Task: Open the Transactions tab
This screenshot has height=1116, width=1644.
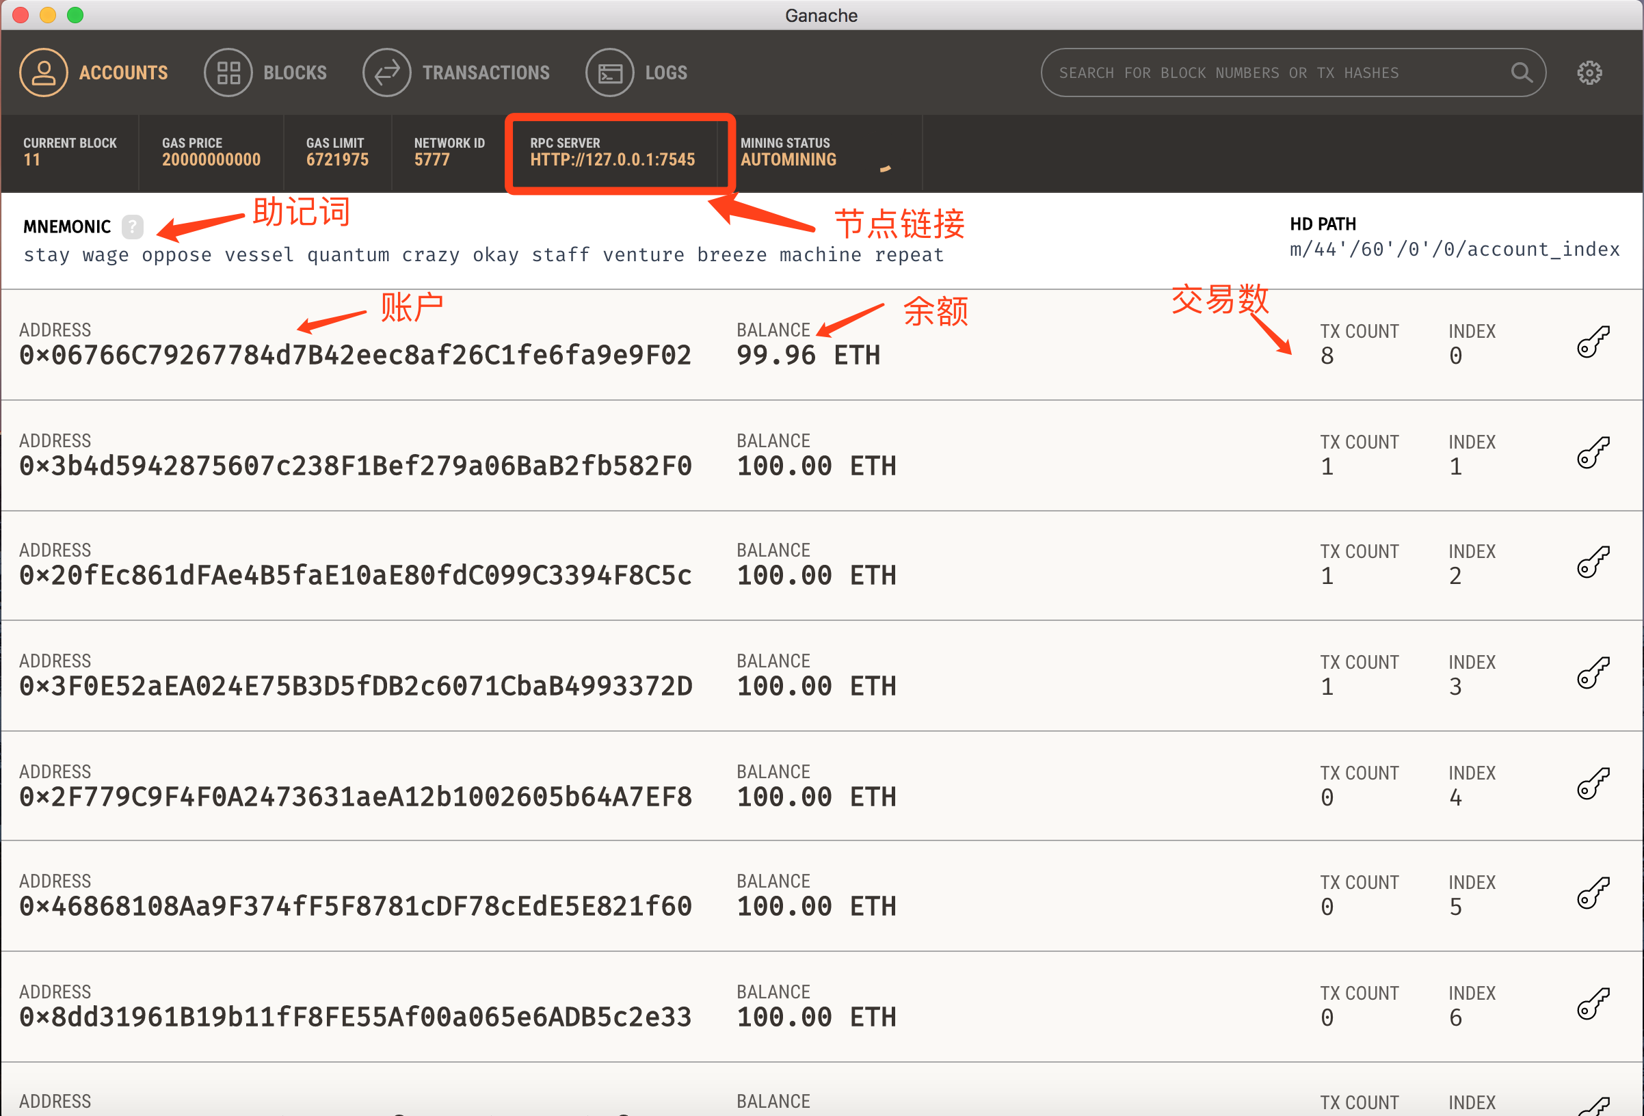Action: (x=456, y=72)
